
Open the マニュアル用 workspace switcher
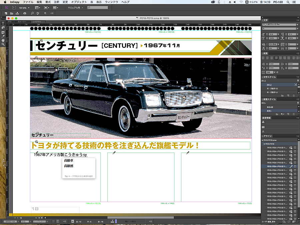(75, 8)
